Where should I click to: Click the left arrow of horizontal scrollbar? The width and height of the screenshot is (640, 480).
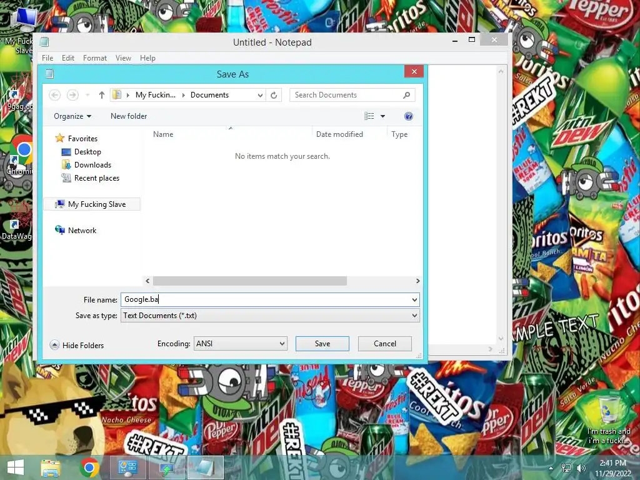(x=147, y=281)
